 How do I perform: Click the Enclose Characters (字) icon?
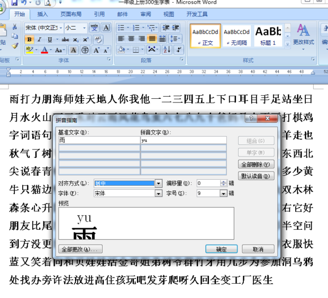pyautogui.click(x=85, y=50)
